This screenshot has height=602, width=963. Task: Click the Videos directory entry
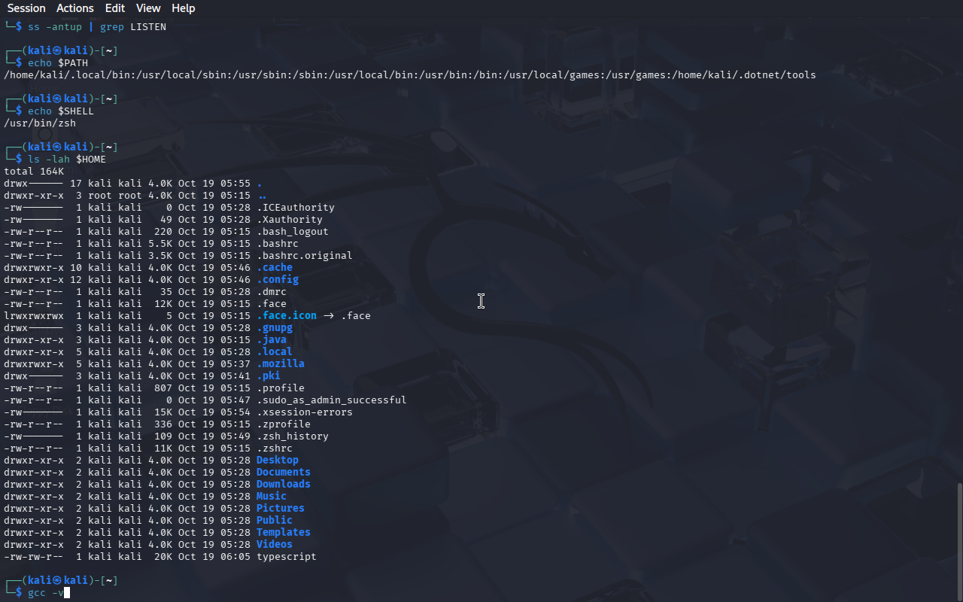[x=274, y=544]
